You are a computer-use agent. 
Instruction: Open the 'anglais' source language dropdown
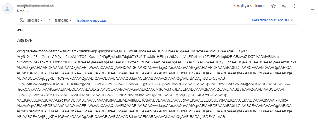tap(35, 20)
